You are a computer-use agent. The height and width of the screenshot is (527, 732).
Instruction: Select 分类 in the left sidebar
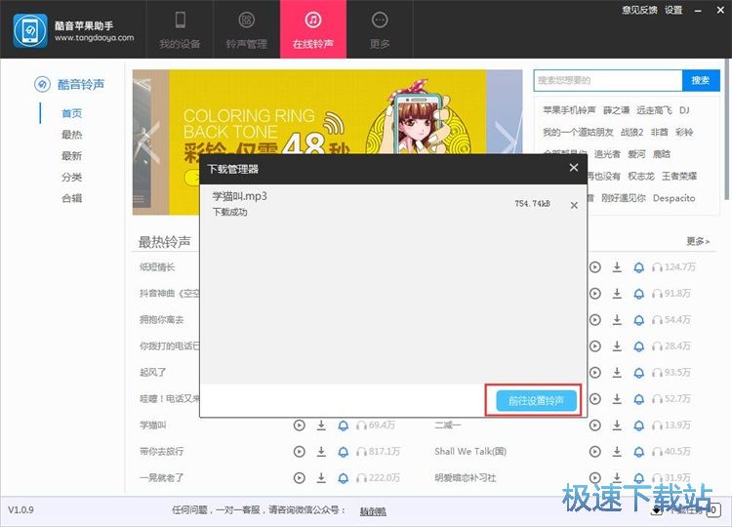71,178
